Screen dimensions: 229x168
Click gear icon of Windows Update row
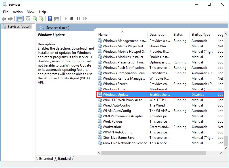click(100, 94)
